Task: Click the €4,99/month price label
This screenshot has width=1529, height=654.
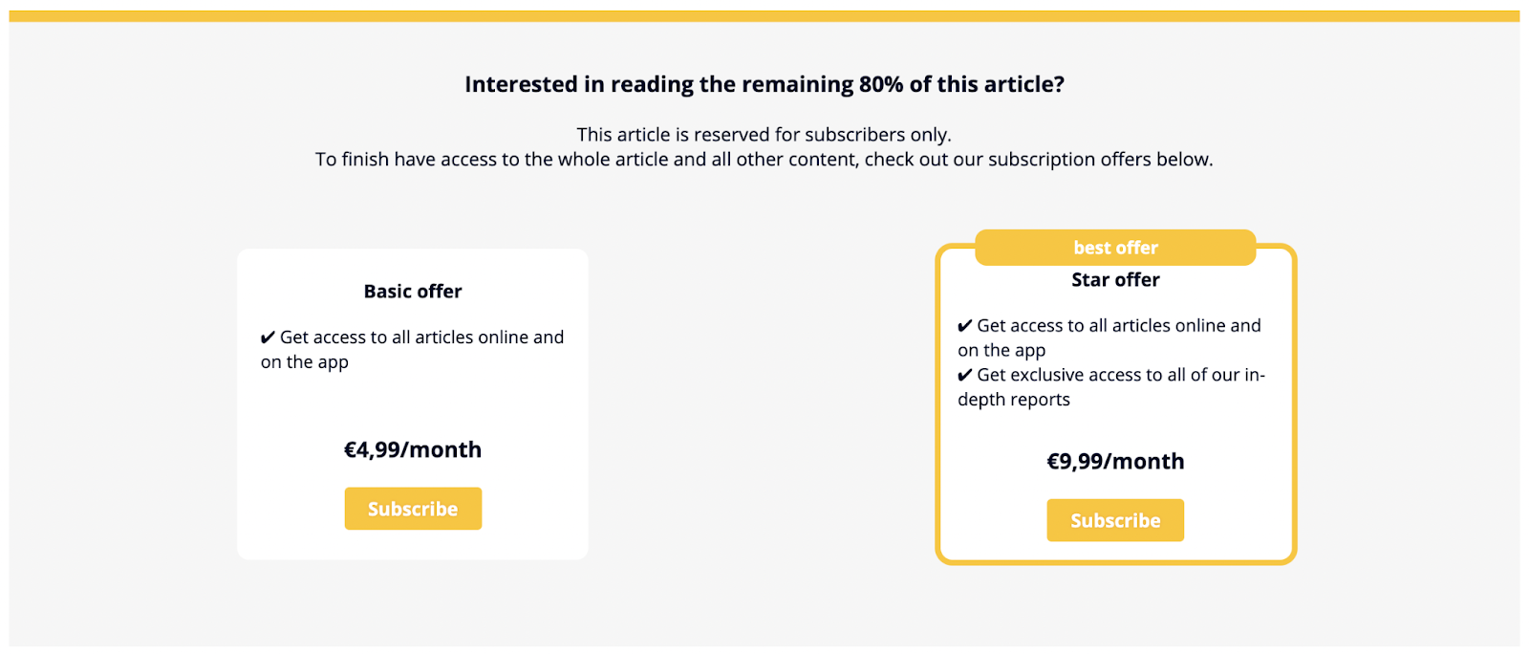Action: (412, 449)
